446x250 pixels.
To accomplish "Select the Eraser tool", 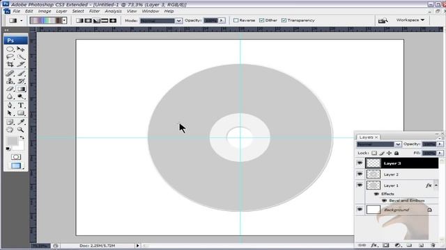I will [10, 89].
